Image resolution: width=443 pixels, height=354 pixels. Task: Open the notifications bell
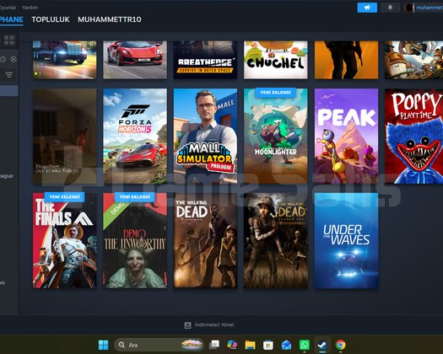[390, 8]
